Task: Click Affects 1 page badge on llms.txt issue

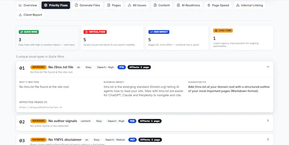Action: [x=139, y=67]
